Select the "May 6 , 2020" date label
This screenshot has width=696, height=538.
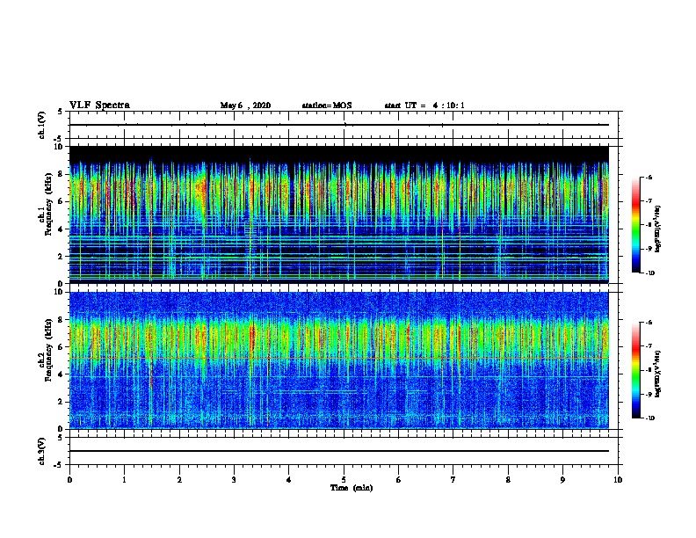tap(245, 105)
